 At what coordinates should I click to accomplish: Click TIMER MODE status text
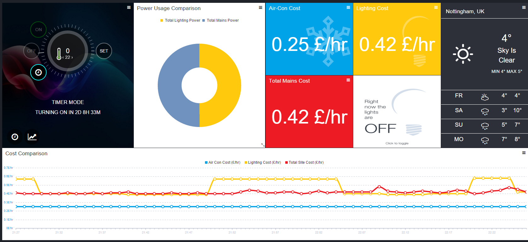pos(68,102)
